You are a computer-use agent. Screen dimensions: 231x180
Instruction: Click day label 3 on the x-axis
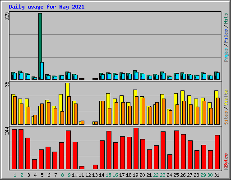coord(28,175)
